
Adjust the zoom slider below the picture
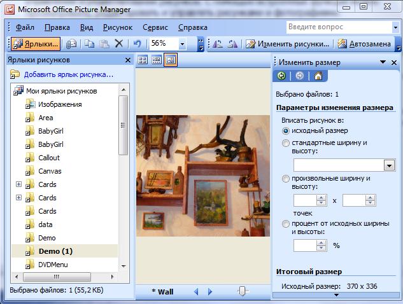pos(243,291)
